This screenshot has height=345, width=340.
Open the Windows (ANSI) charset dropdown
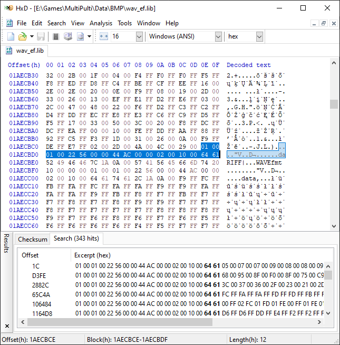pos(218,36)
